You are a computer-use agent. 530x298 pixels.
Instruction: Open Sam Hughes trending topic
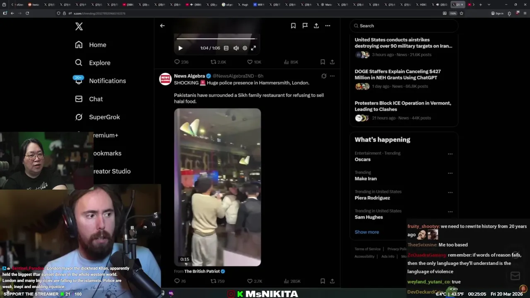[369, 217]
